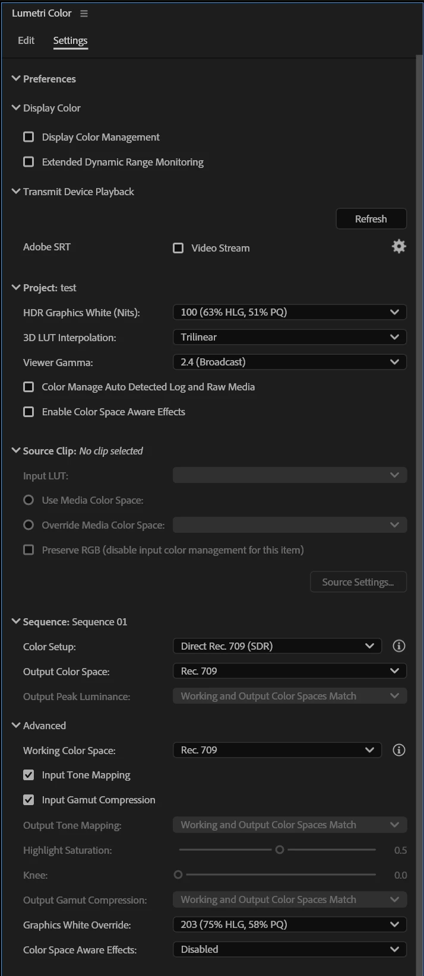The width and height of the screenshot is (424, 976).
Task: Collapse the Preferences section chevron
Action: click(x=16, y=79)
